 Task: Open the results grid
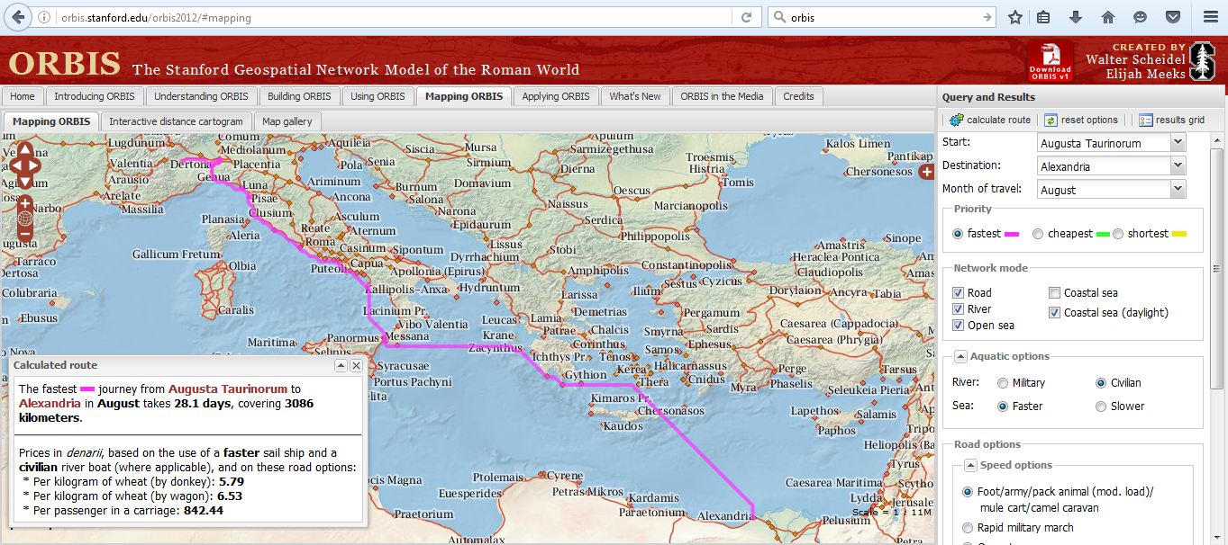click(1171, 120)
